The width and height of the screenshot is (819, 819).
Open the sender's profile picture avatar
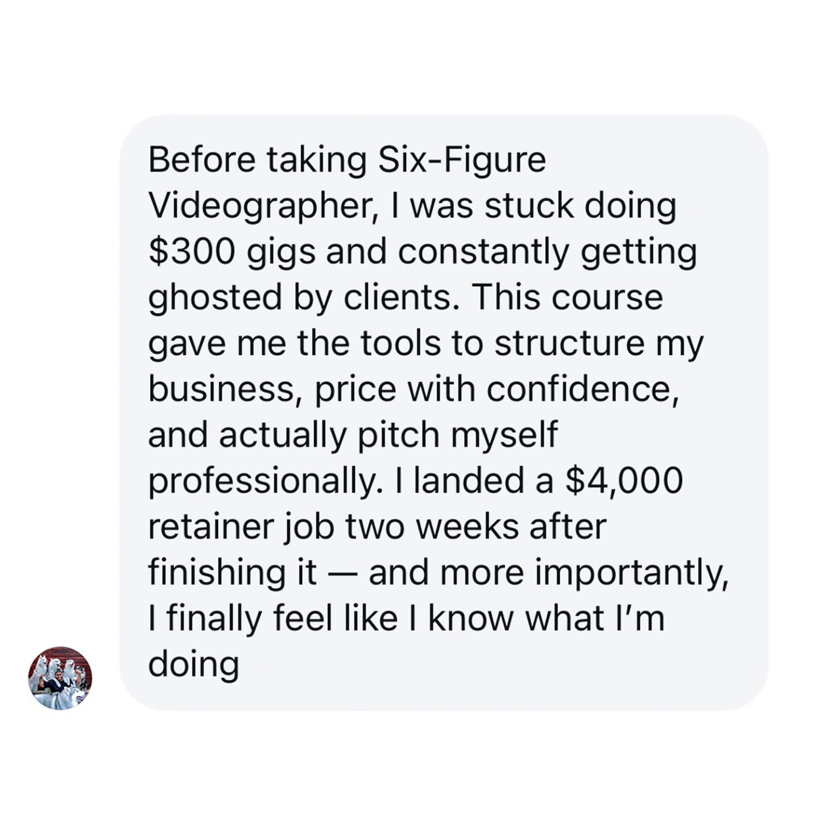coord(60,677)
